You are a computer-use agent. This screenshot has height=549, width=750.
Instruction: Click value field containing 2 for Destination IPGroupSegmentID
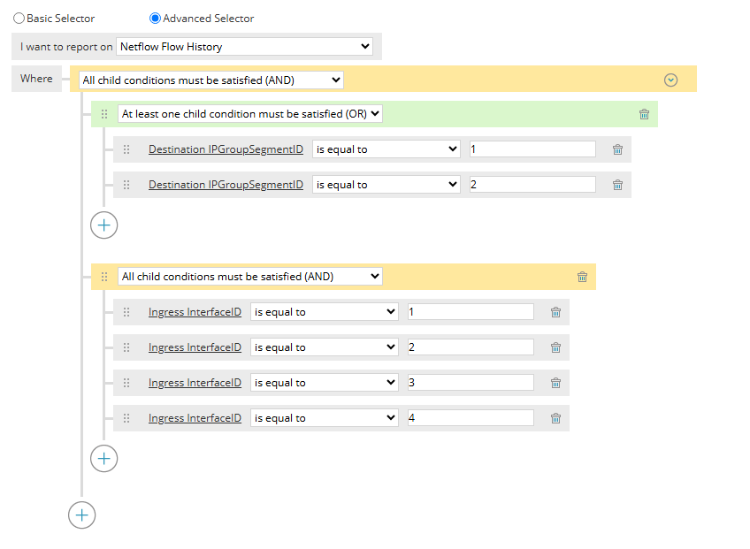[x=532, y=185]
